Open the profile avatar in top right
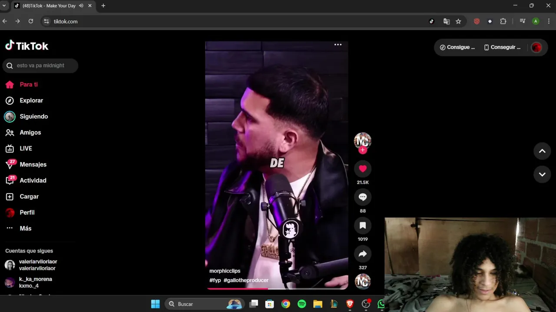556x312 pixels. 536,47
